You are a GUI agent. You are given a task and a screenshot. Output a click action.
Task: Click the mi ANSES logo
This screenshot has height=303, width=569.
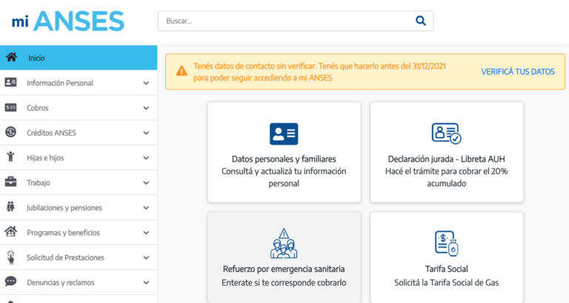tap(68, 21)
